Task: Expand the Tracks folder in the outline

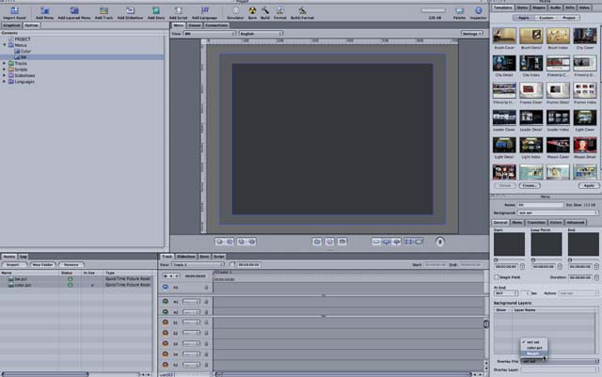Action: [5, 63]
